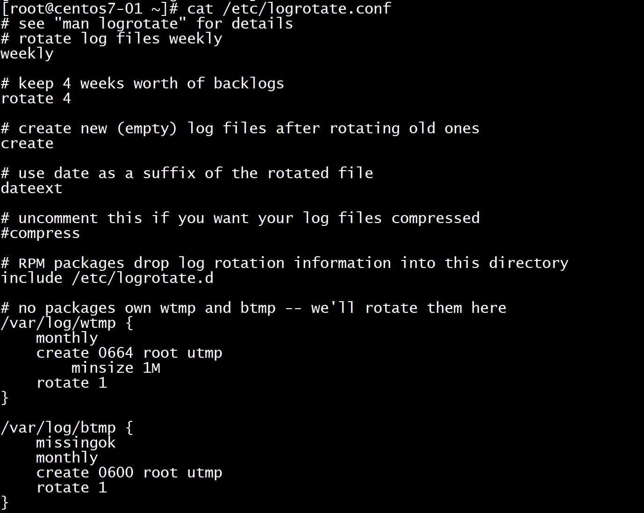Click the cat /etc/logrotate.conf command text
Image resolution: width=644 pixels, height=513 pixels.
pyautogui.click(x=288, y=8)
